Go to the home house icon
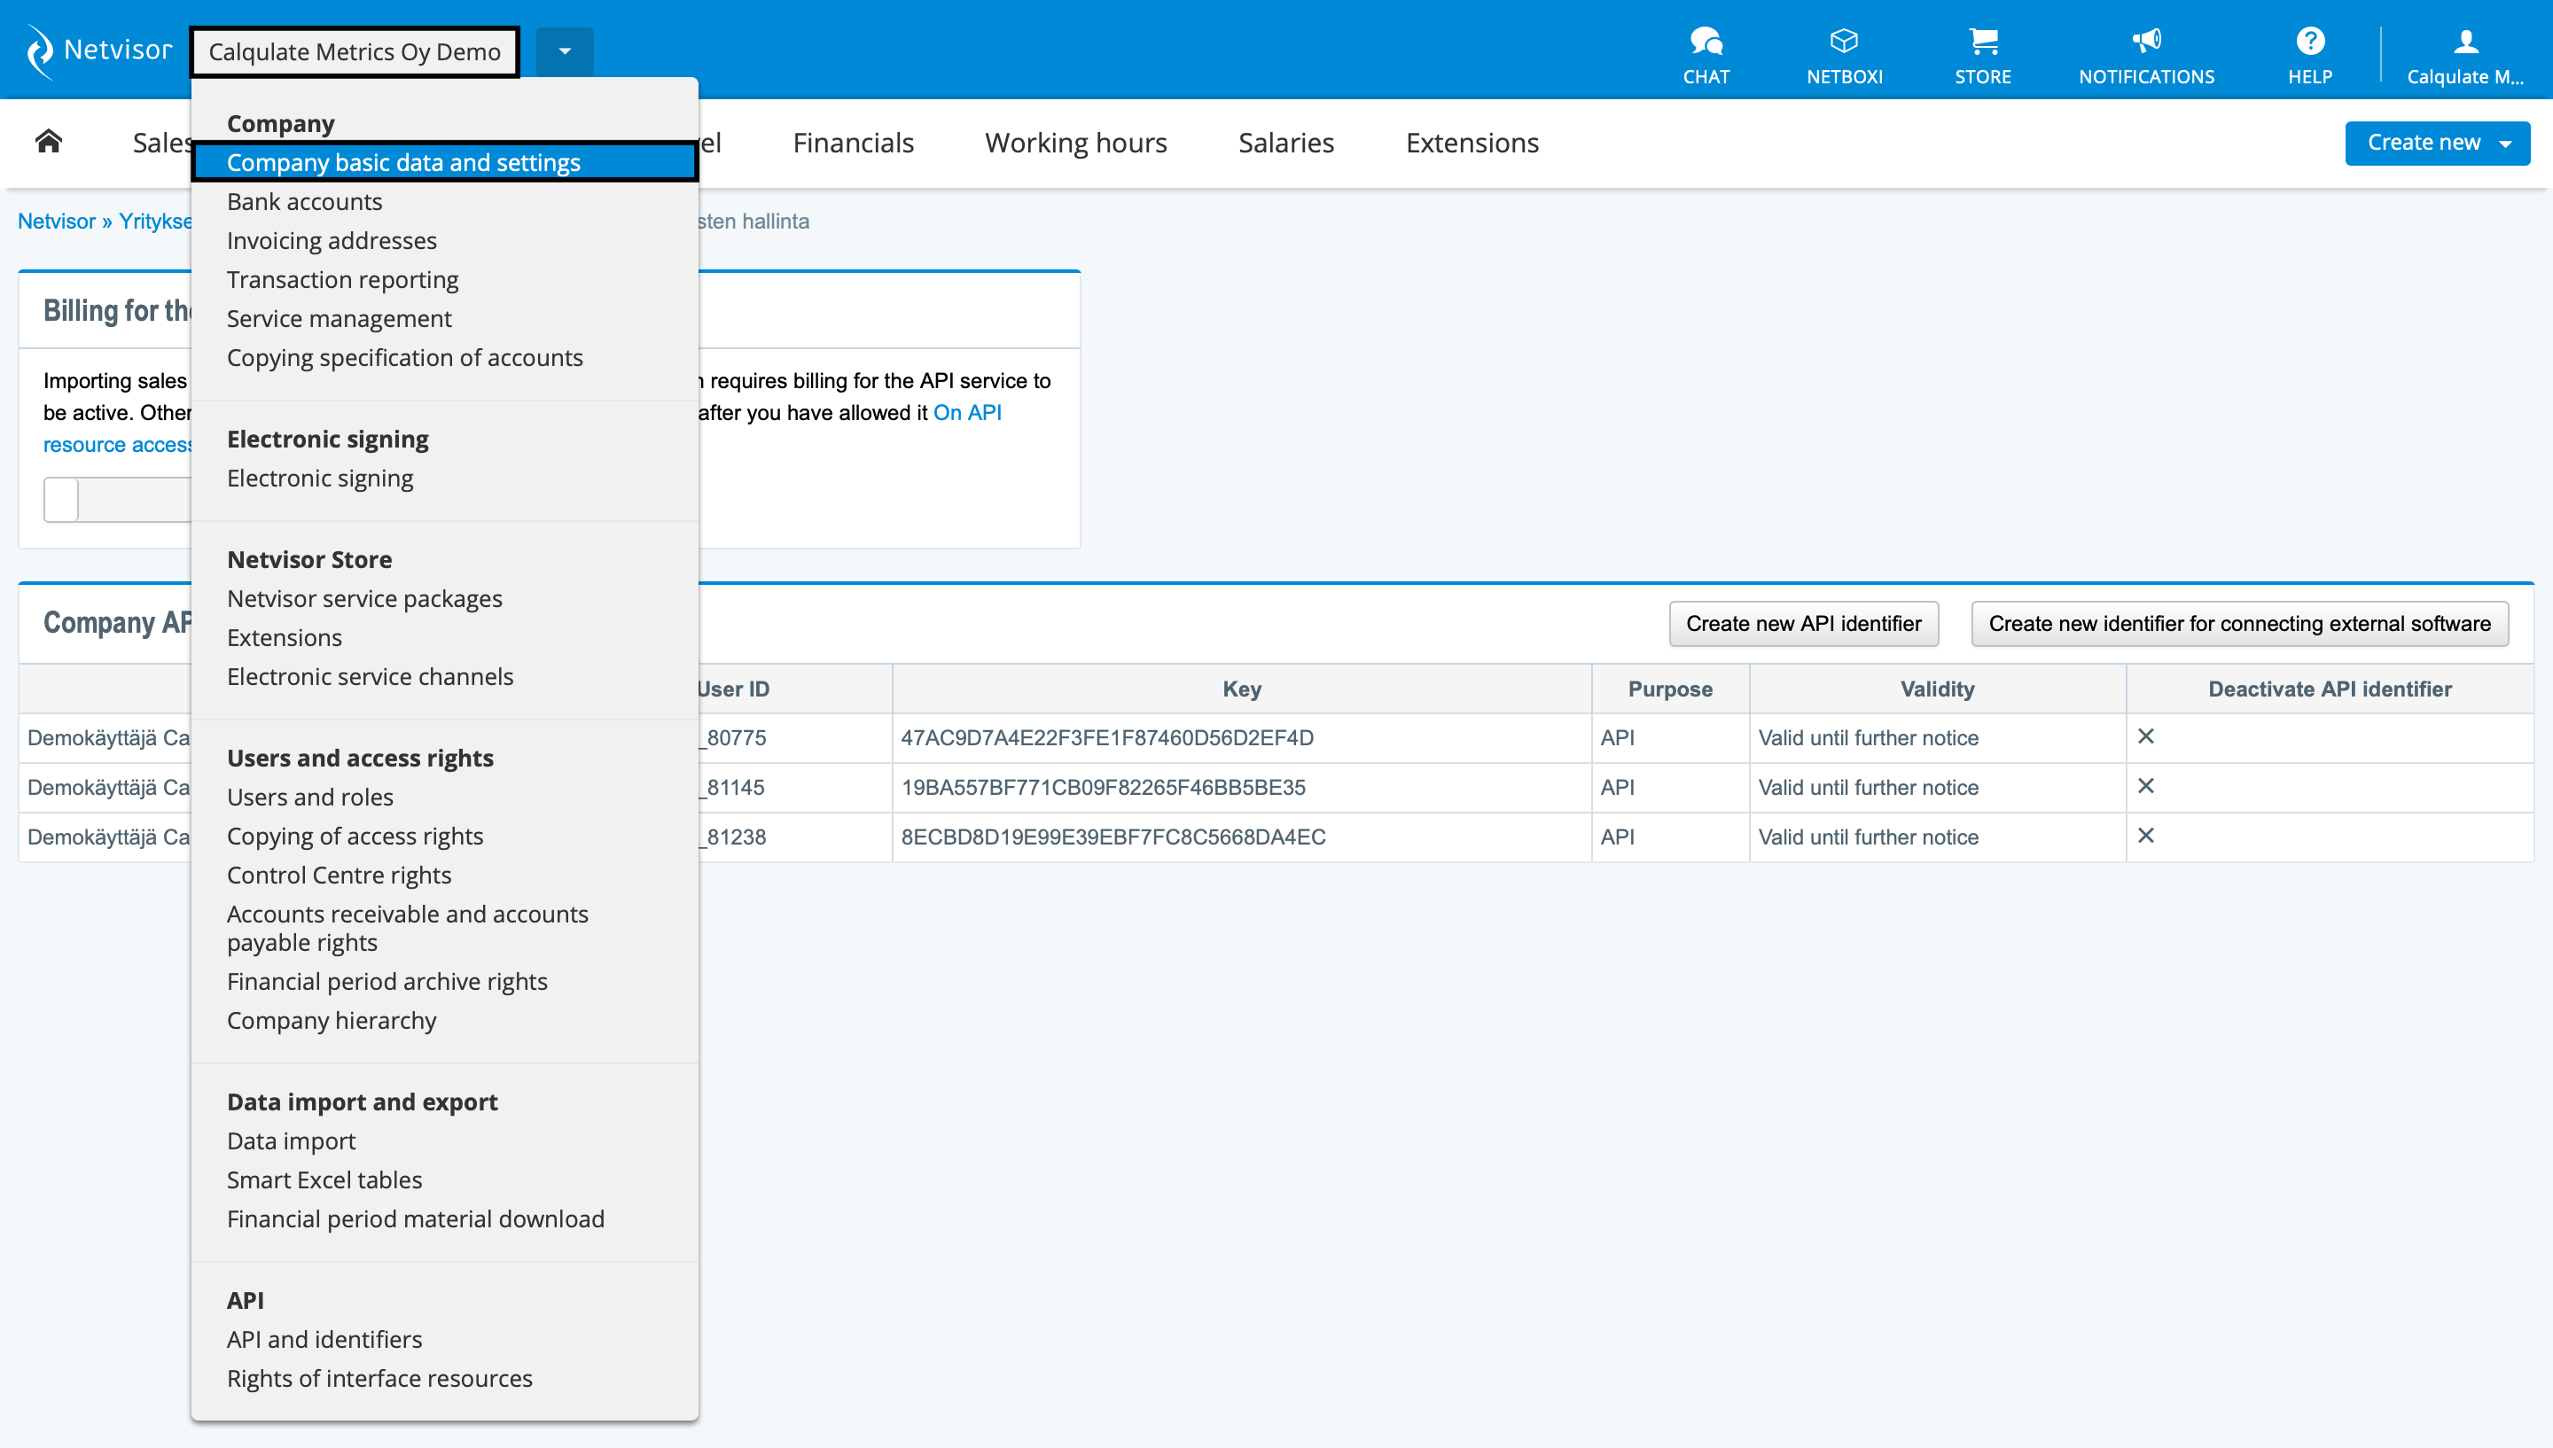 (49, 141)
